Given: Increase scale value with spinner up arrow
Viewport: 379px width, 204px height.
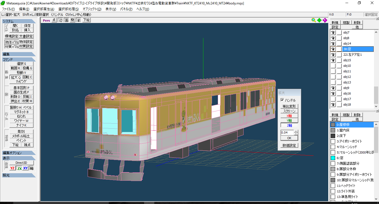Looking at the screenshot, I should pos(296,131).
